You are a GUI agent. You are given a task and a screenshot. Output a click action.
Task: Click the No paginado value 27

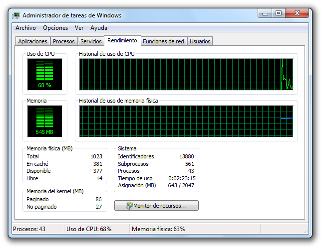[99, 207]
